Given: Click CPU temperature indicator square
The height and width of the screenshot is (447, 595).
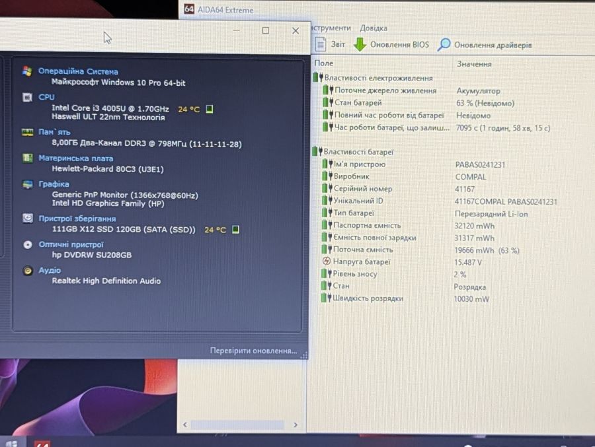Looking at the screenshot, I should pyautogui.click(x=209, y=109).
